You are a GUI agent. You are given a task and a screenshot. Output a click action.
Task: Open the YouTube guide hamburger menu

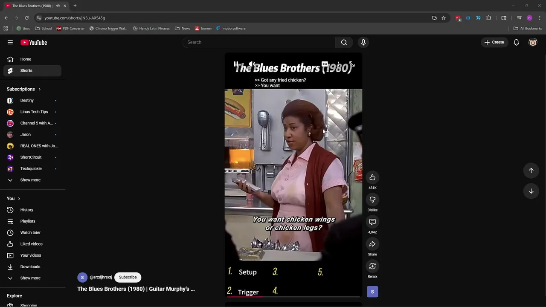[x=10, y=42]
